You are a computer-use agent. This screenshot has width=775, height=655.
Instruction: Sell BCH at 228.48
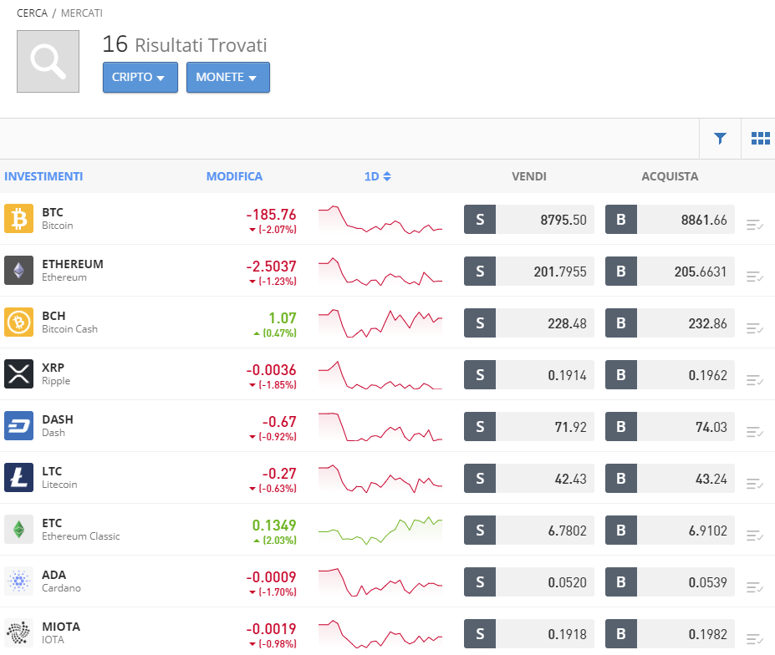[x=529, y=323]
